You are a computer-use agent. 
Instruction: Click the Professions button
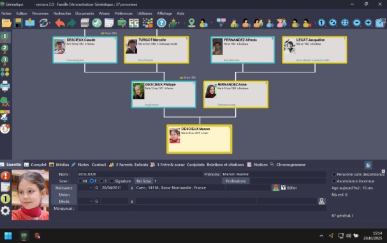(x=235, y=181)
